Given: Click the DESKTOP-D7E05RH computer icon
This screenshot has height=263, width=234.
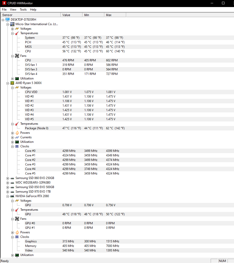Looking at the screenshot, I should pyautogui.click(x=8, y=20).
